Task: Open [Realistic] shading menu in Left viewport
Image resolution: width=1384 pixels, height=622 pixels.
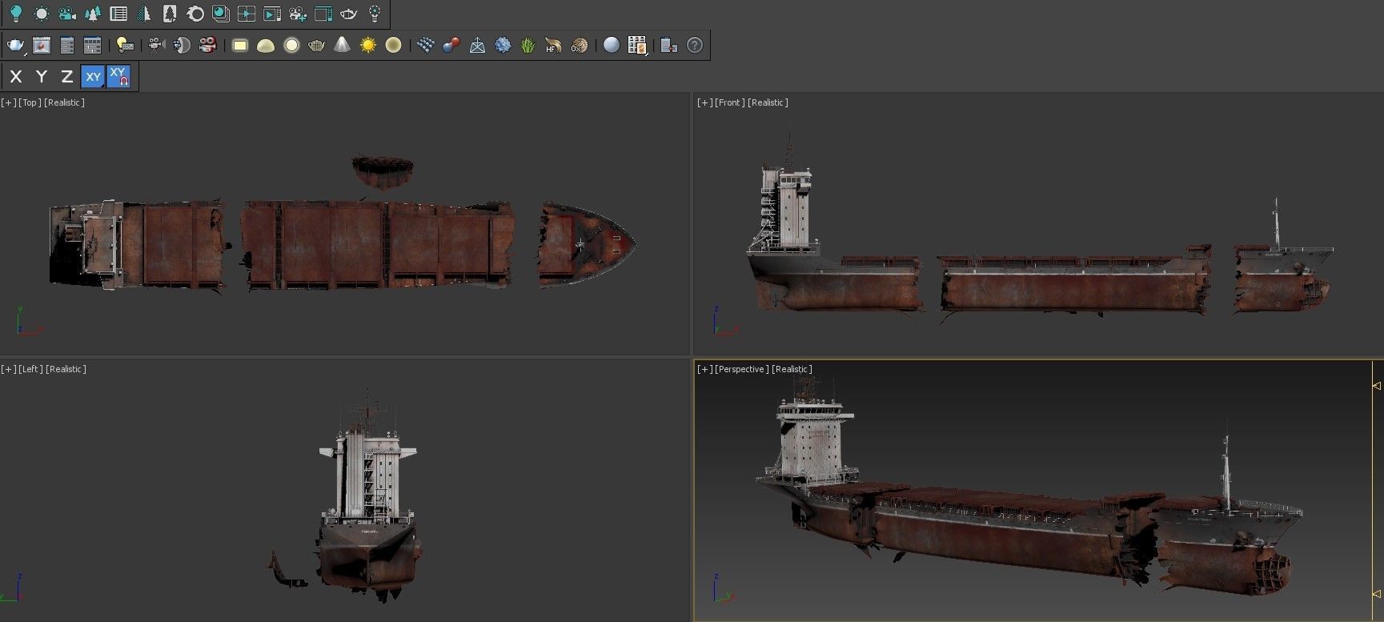Action: tap(66, 369)
